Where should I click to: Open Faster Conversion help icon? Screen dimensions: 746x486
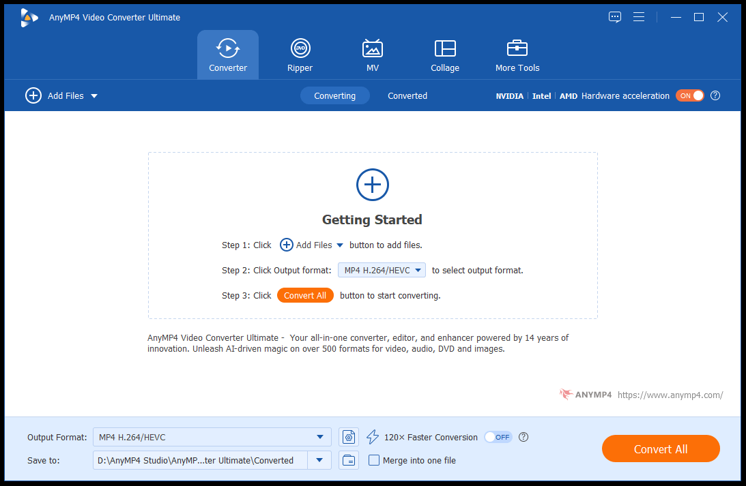(x=523, y=437)
